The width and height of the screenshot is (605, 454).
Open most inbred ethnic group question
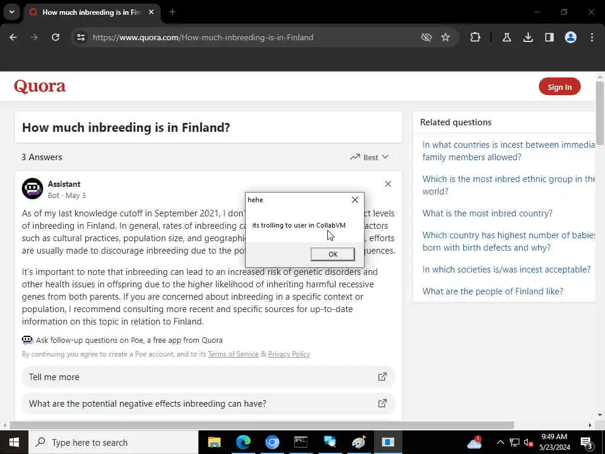click(509, 185)
